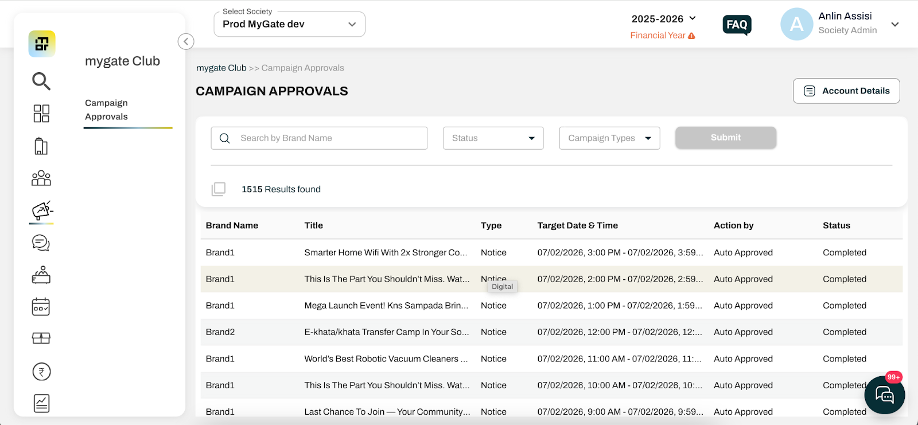The width and height of the screenshot is (918, 425).
Task: Click the Brand2 cell
Action: (x=220, y=332)
